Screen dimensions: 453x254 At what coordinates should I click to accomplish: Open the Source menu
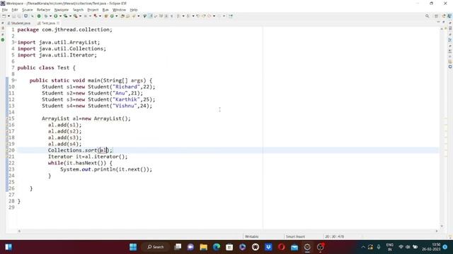pyautogui.click(x=28, y=10)
